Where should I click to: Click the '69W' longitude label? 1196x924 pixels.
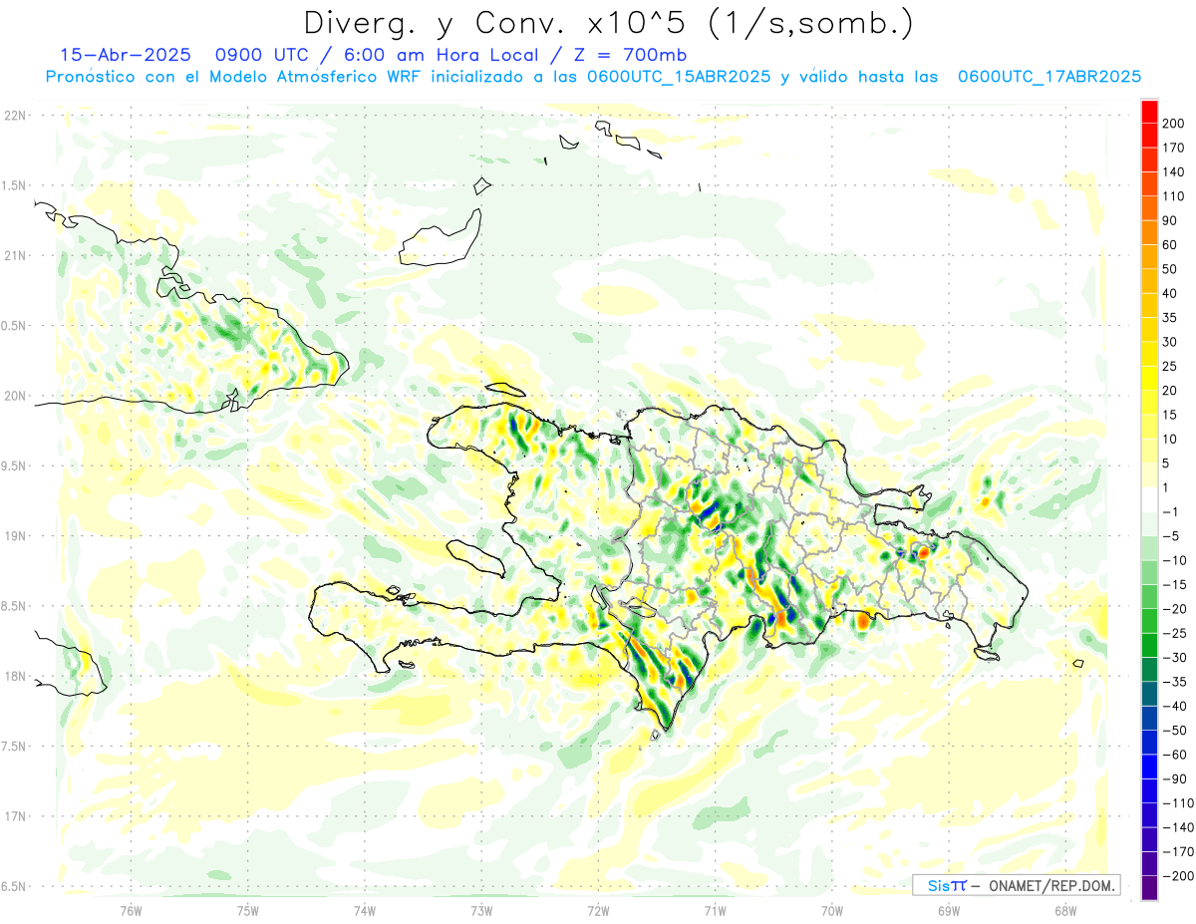[x=949, y=910]
